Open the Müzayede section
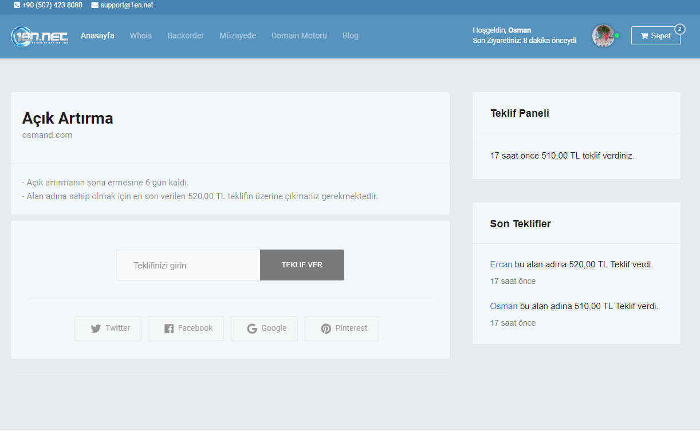 238,35
